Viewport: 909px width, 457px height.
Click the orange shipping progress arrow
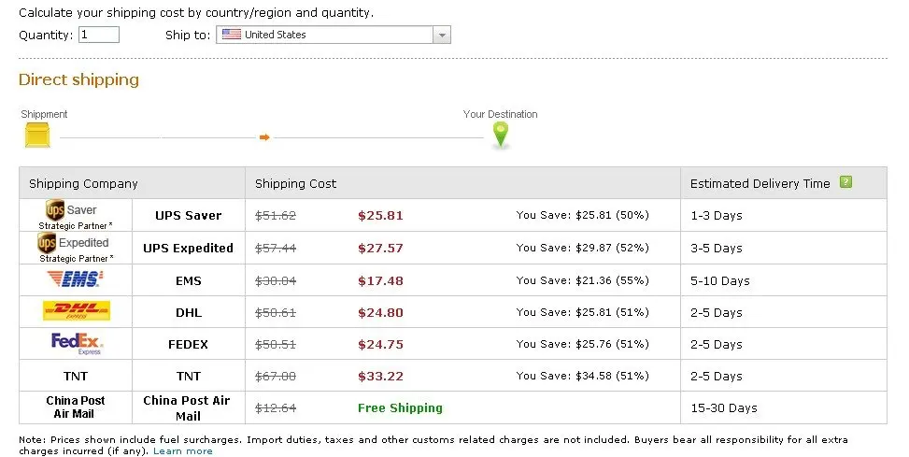click(264, 137)
